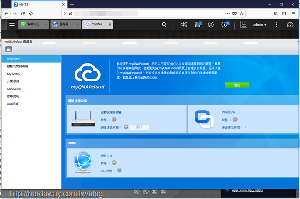The height and width of the screenshot is (199, 300).
Task: Click the App Center update notification link
Action: [x=247, y=190]
